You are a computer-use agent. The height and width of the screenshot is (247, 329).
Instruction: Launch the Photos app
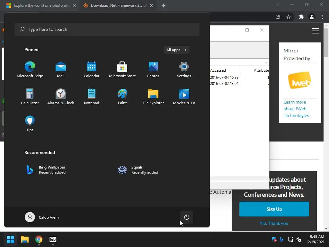pos(153,70)
